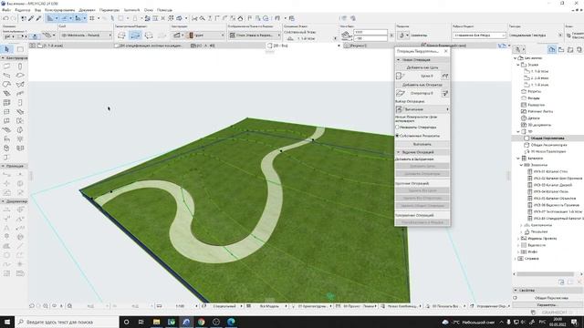This screenshot has height=328, width=584.
Task: Open Publisher Sets in Navigator
Action: [x=579, y=49]
